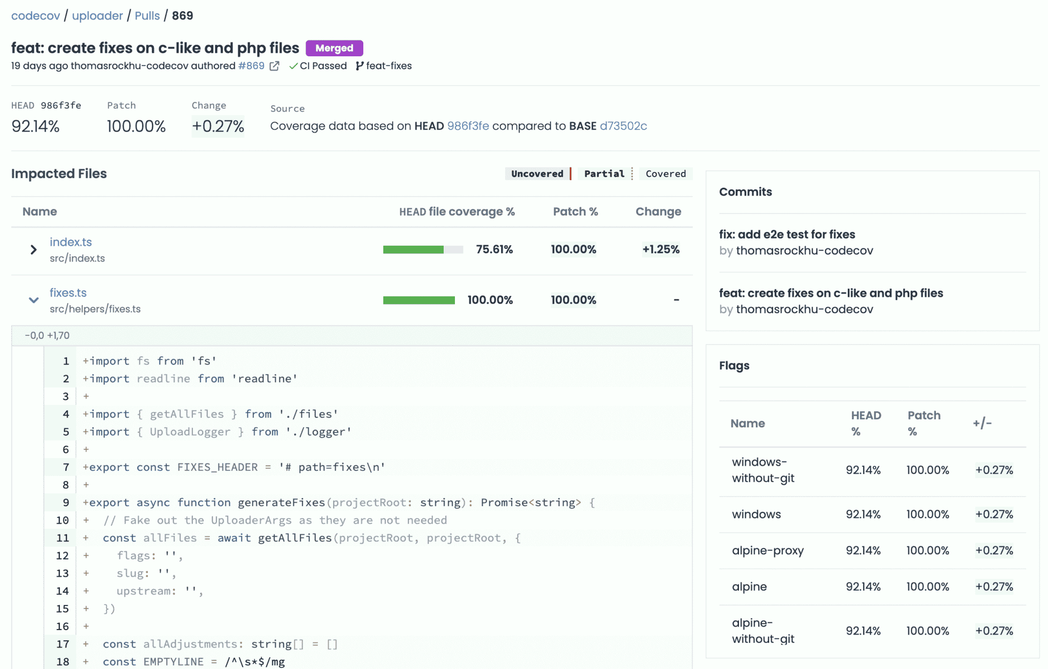Collapse the fixes.ts diff view
Image resolution: width=1048 pixels, height=669 pixels.
coord(33,300)
